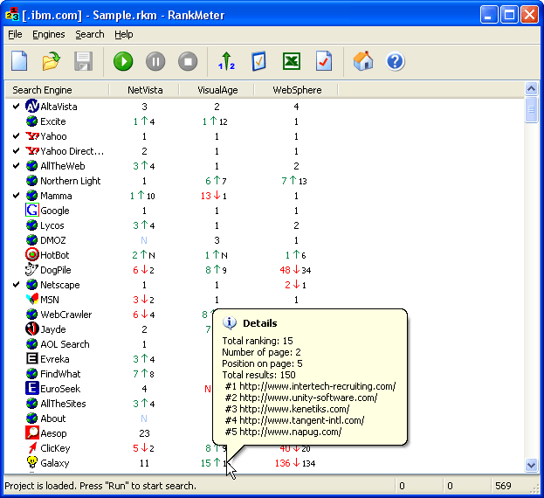Viewport: 544px width, 498px height.
Task: Click the HotBot engine icon
Action: tap(32, 255)
